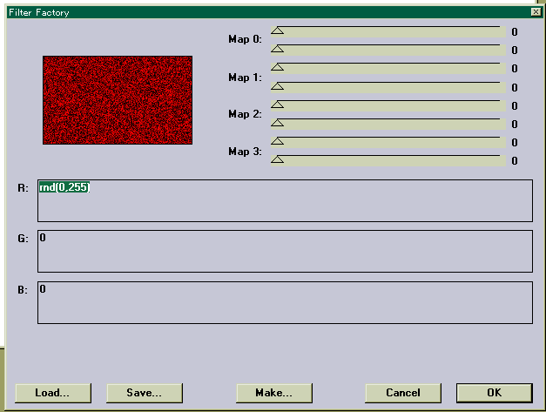Click the Load... button
Screen dimensions: 546x412
[52, 393]
